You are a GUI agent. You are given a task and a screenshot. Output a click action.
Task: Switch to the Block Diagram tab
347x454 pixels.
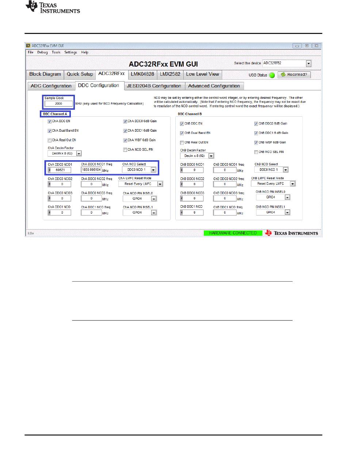[x=45, y=74]
